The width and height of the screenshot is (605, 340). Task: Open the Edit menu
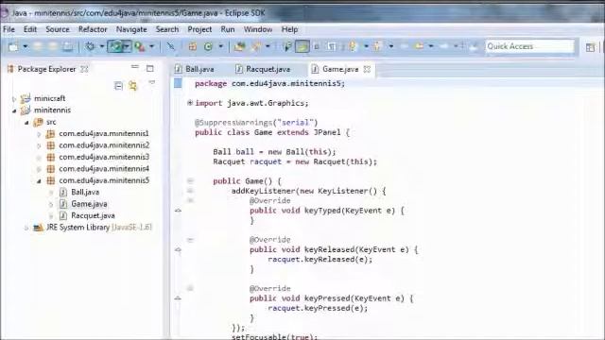[30, 29]
